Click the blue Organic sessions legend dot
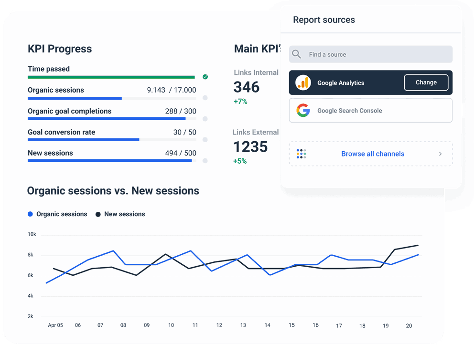474x364 pixels. click(30, 214)
